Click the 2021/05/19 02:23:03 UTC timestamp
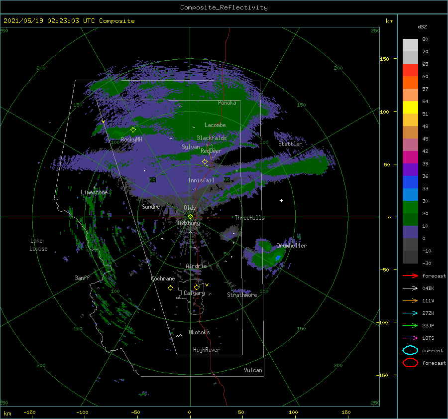The height and width of the screenshot is (419, 448). click(x=69, y=21)
